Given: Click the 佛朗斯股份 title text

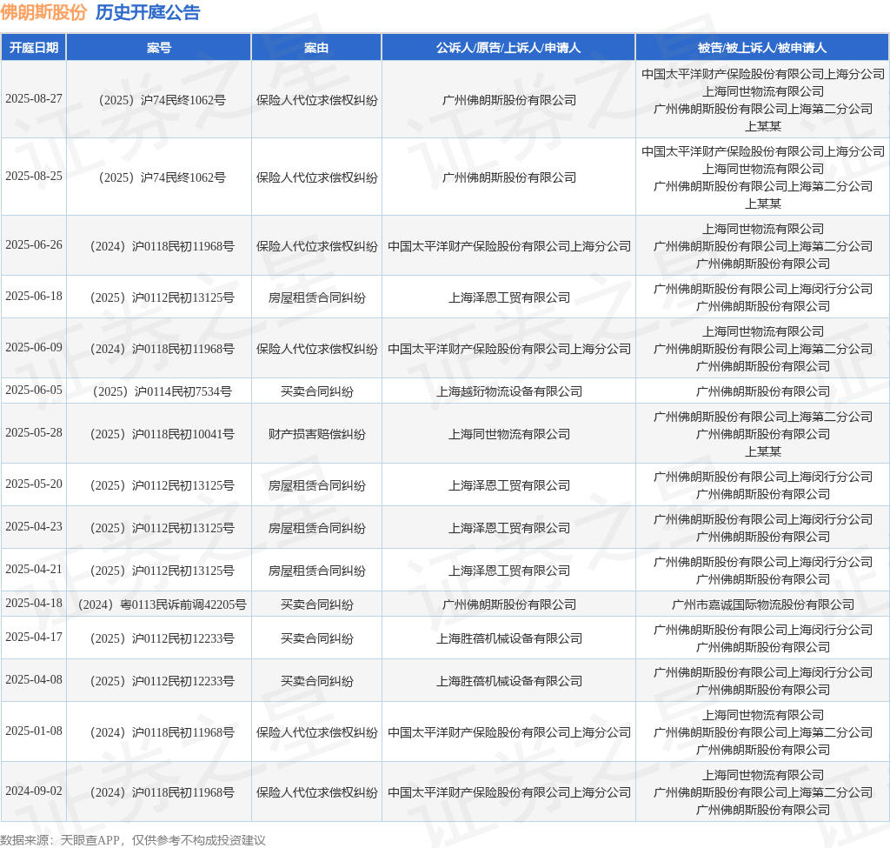Looking at the screenshot, I should pyautogui.click(x=43, y=12).
